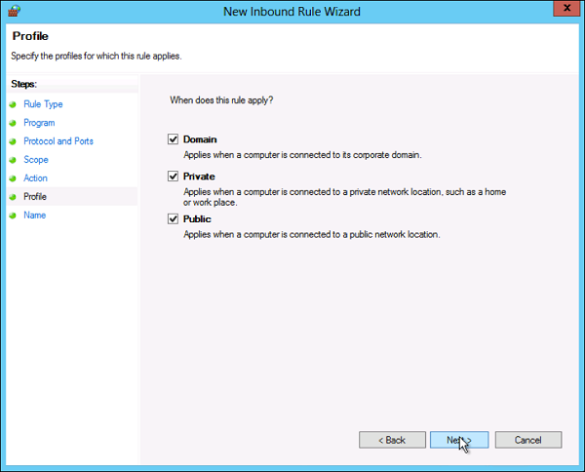Open the Name step
This screenshot has height=472, width=585.
tap(35, 216)
